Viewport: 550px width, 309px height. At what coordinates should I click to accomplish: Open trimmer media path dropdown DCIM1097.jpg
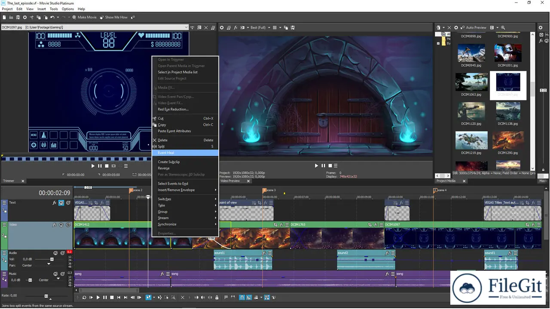[186, 27]
